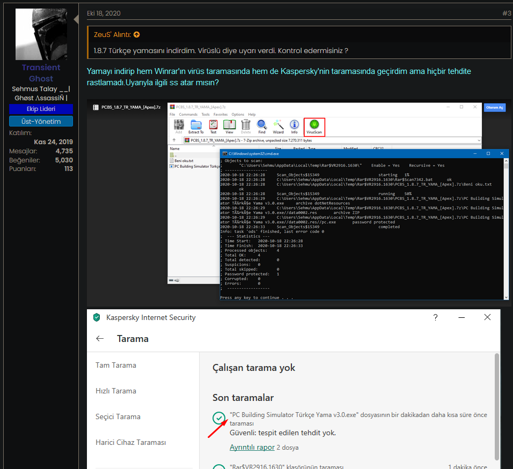Click the WinRAR Add toolbar icon
The height and width of the screenshot is (469, 513).
point(179,126)
